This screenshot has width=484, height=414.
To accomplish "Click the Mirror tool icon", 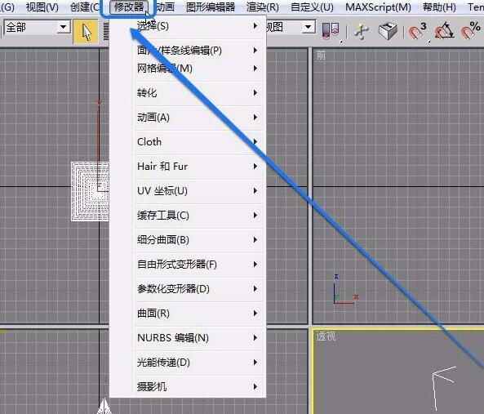I will 331,31.
